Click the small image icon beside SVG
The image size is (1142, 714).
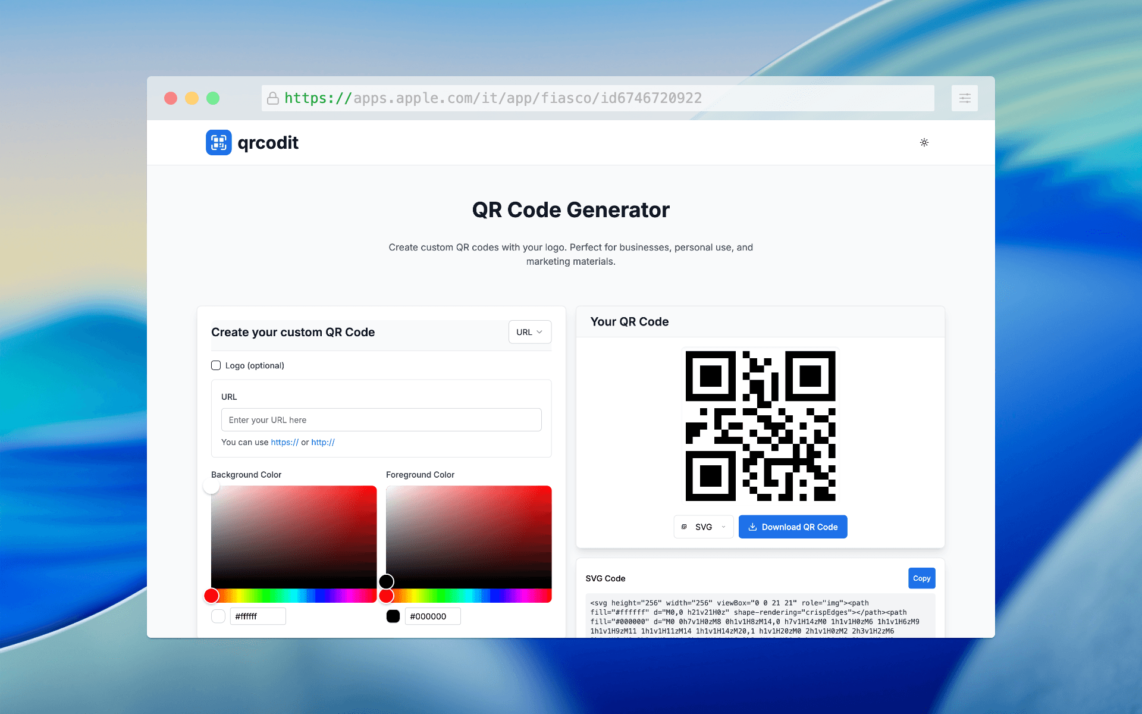(684, 527)
